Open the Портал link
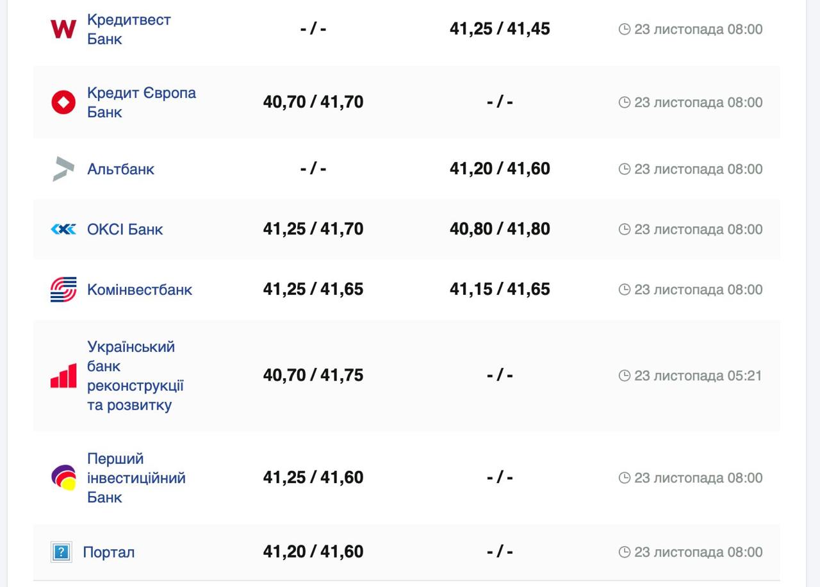This screenshot has height=587, width=820. tap(108, 552)
